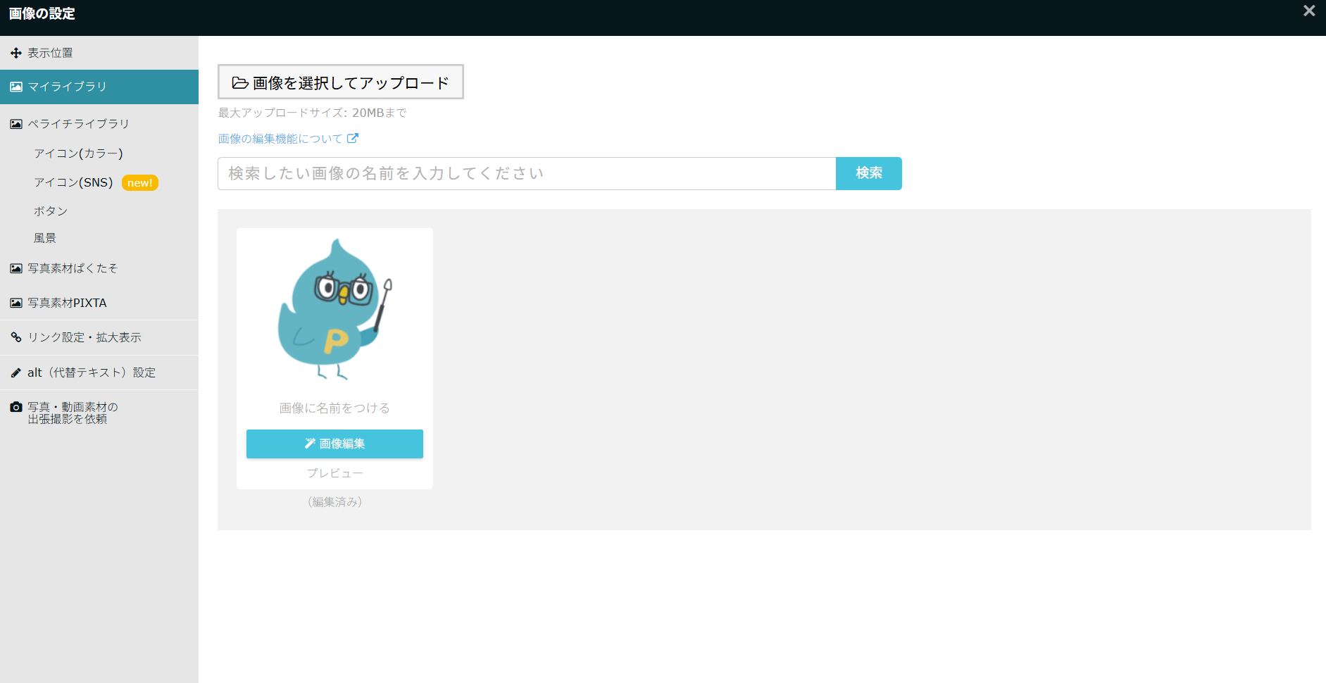Click the 表示位置 move icon
The image size is (1326, 683).
16,53
